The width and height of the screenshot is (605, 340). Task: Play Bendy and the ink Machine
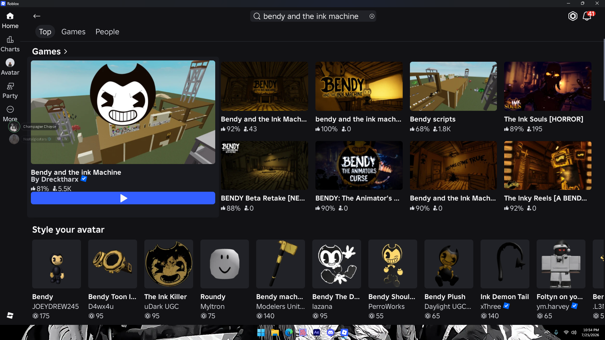pyautogui.click(x=123, y=198)
